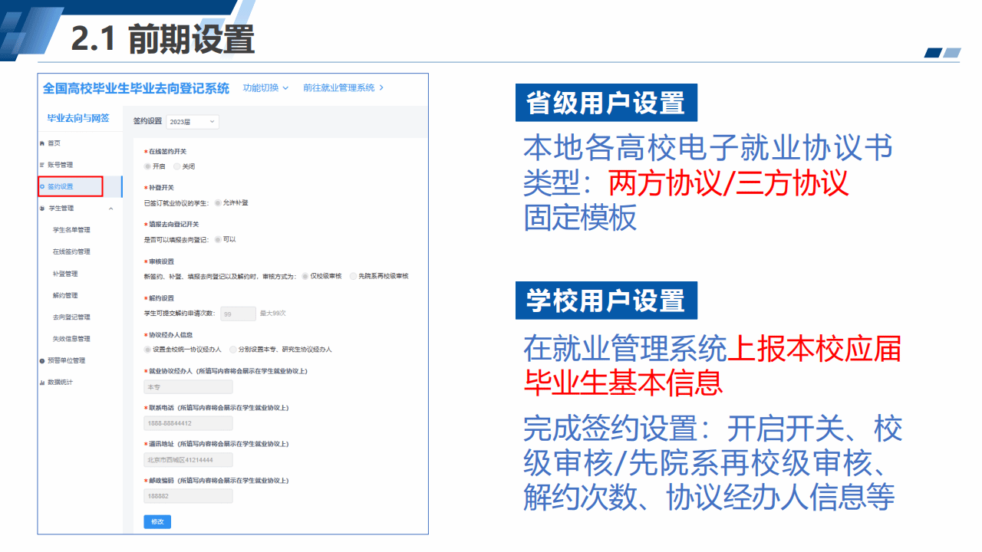
Task: Go to 在线签约管理 menu item
Action: [x=71, y=251]
